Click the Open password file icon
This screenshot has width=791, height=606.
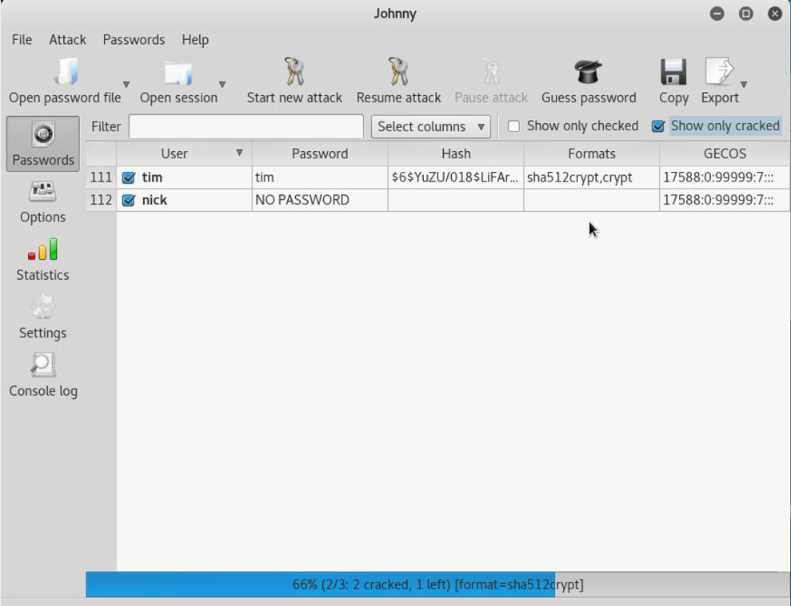pyautogui.click(x=66, y=72)
